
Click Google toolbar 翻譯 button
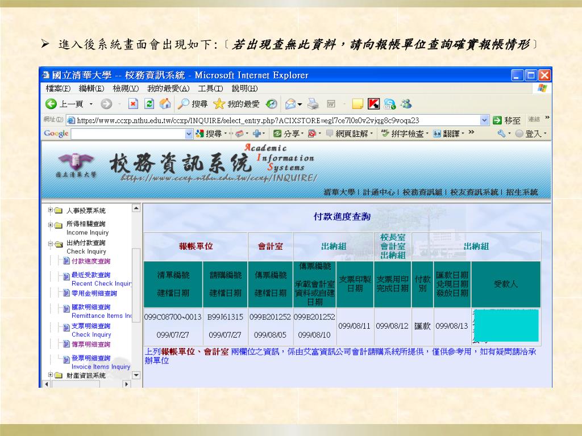point(447,133)
